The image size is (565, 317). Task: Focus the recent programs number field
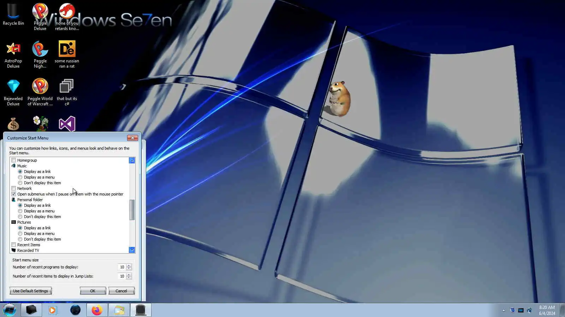(122, 267)
